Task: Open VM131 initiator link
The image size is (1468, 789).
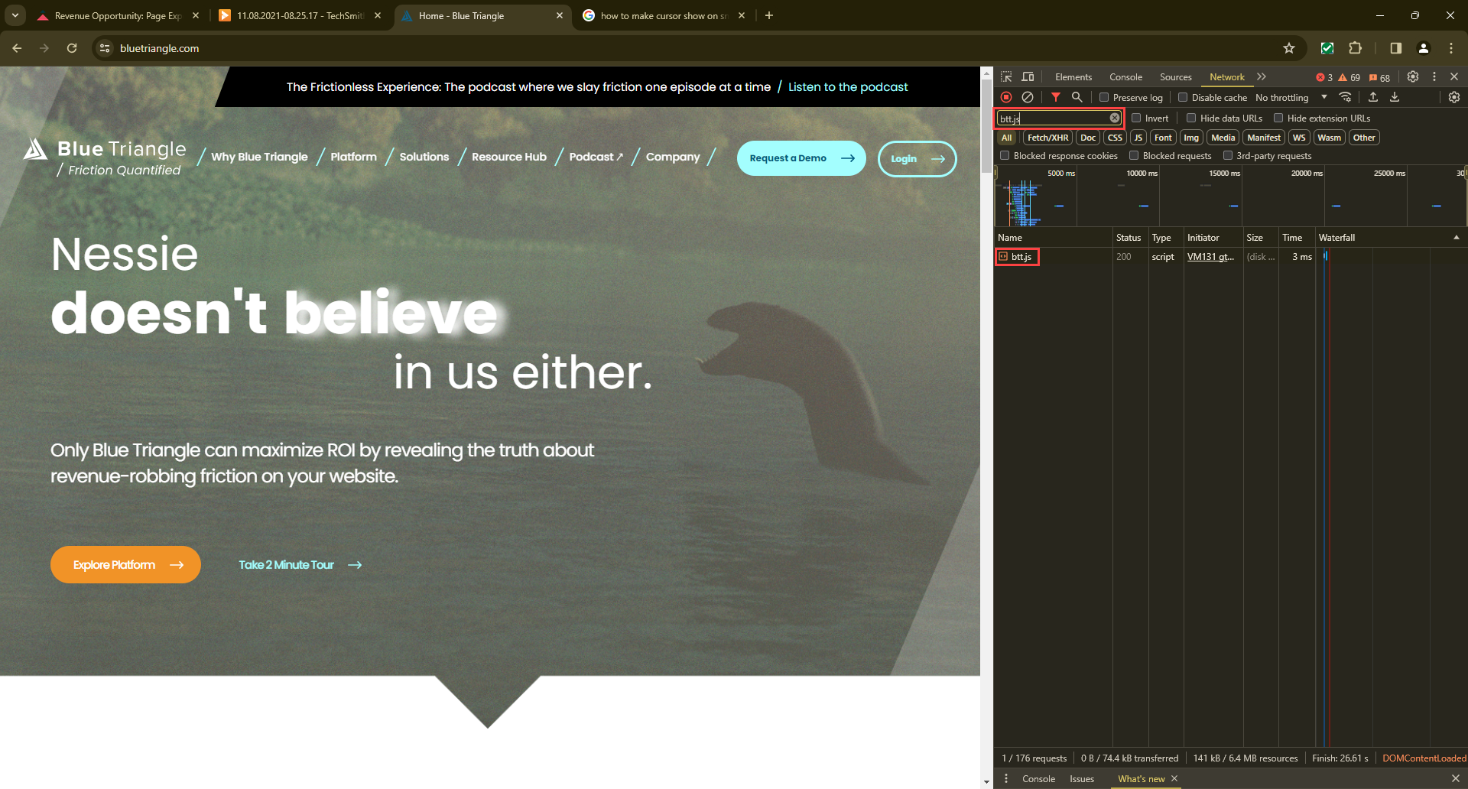Action: click(x=1210, y=257)
